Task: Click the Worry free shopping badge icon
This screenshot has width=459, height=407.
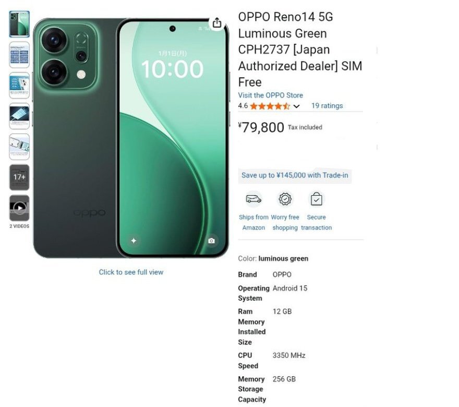Action: click(x=285, y=199)
